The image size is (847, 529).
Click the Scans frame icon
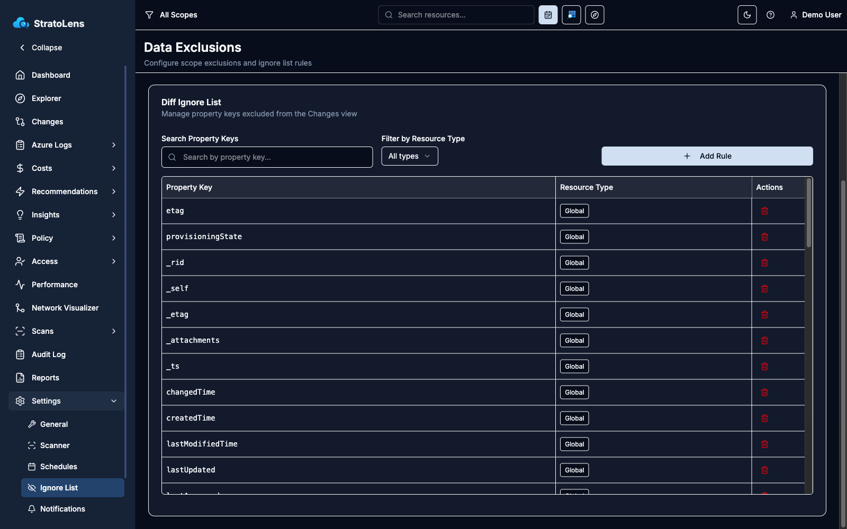coord(20,331)
